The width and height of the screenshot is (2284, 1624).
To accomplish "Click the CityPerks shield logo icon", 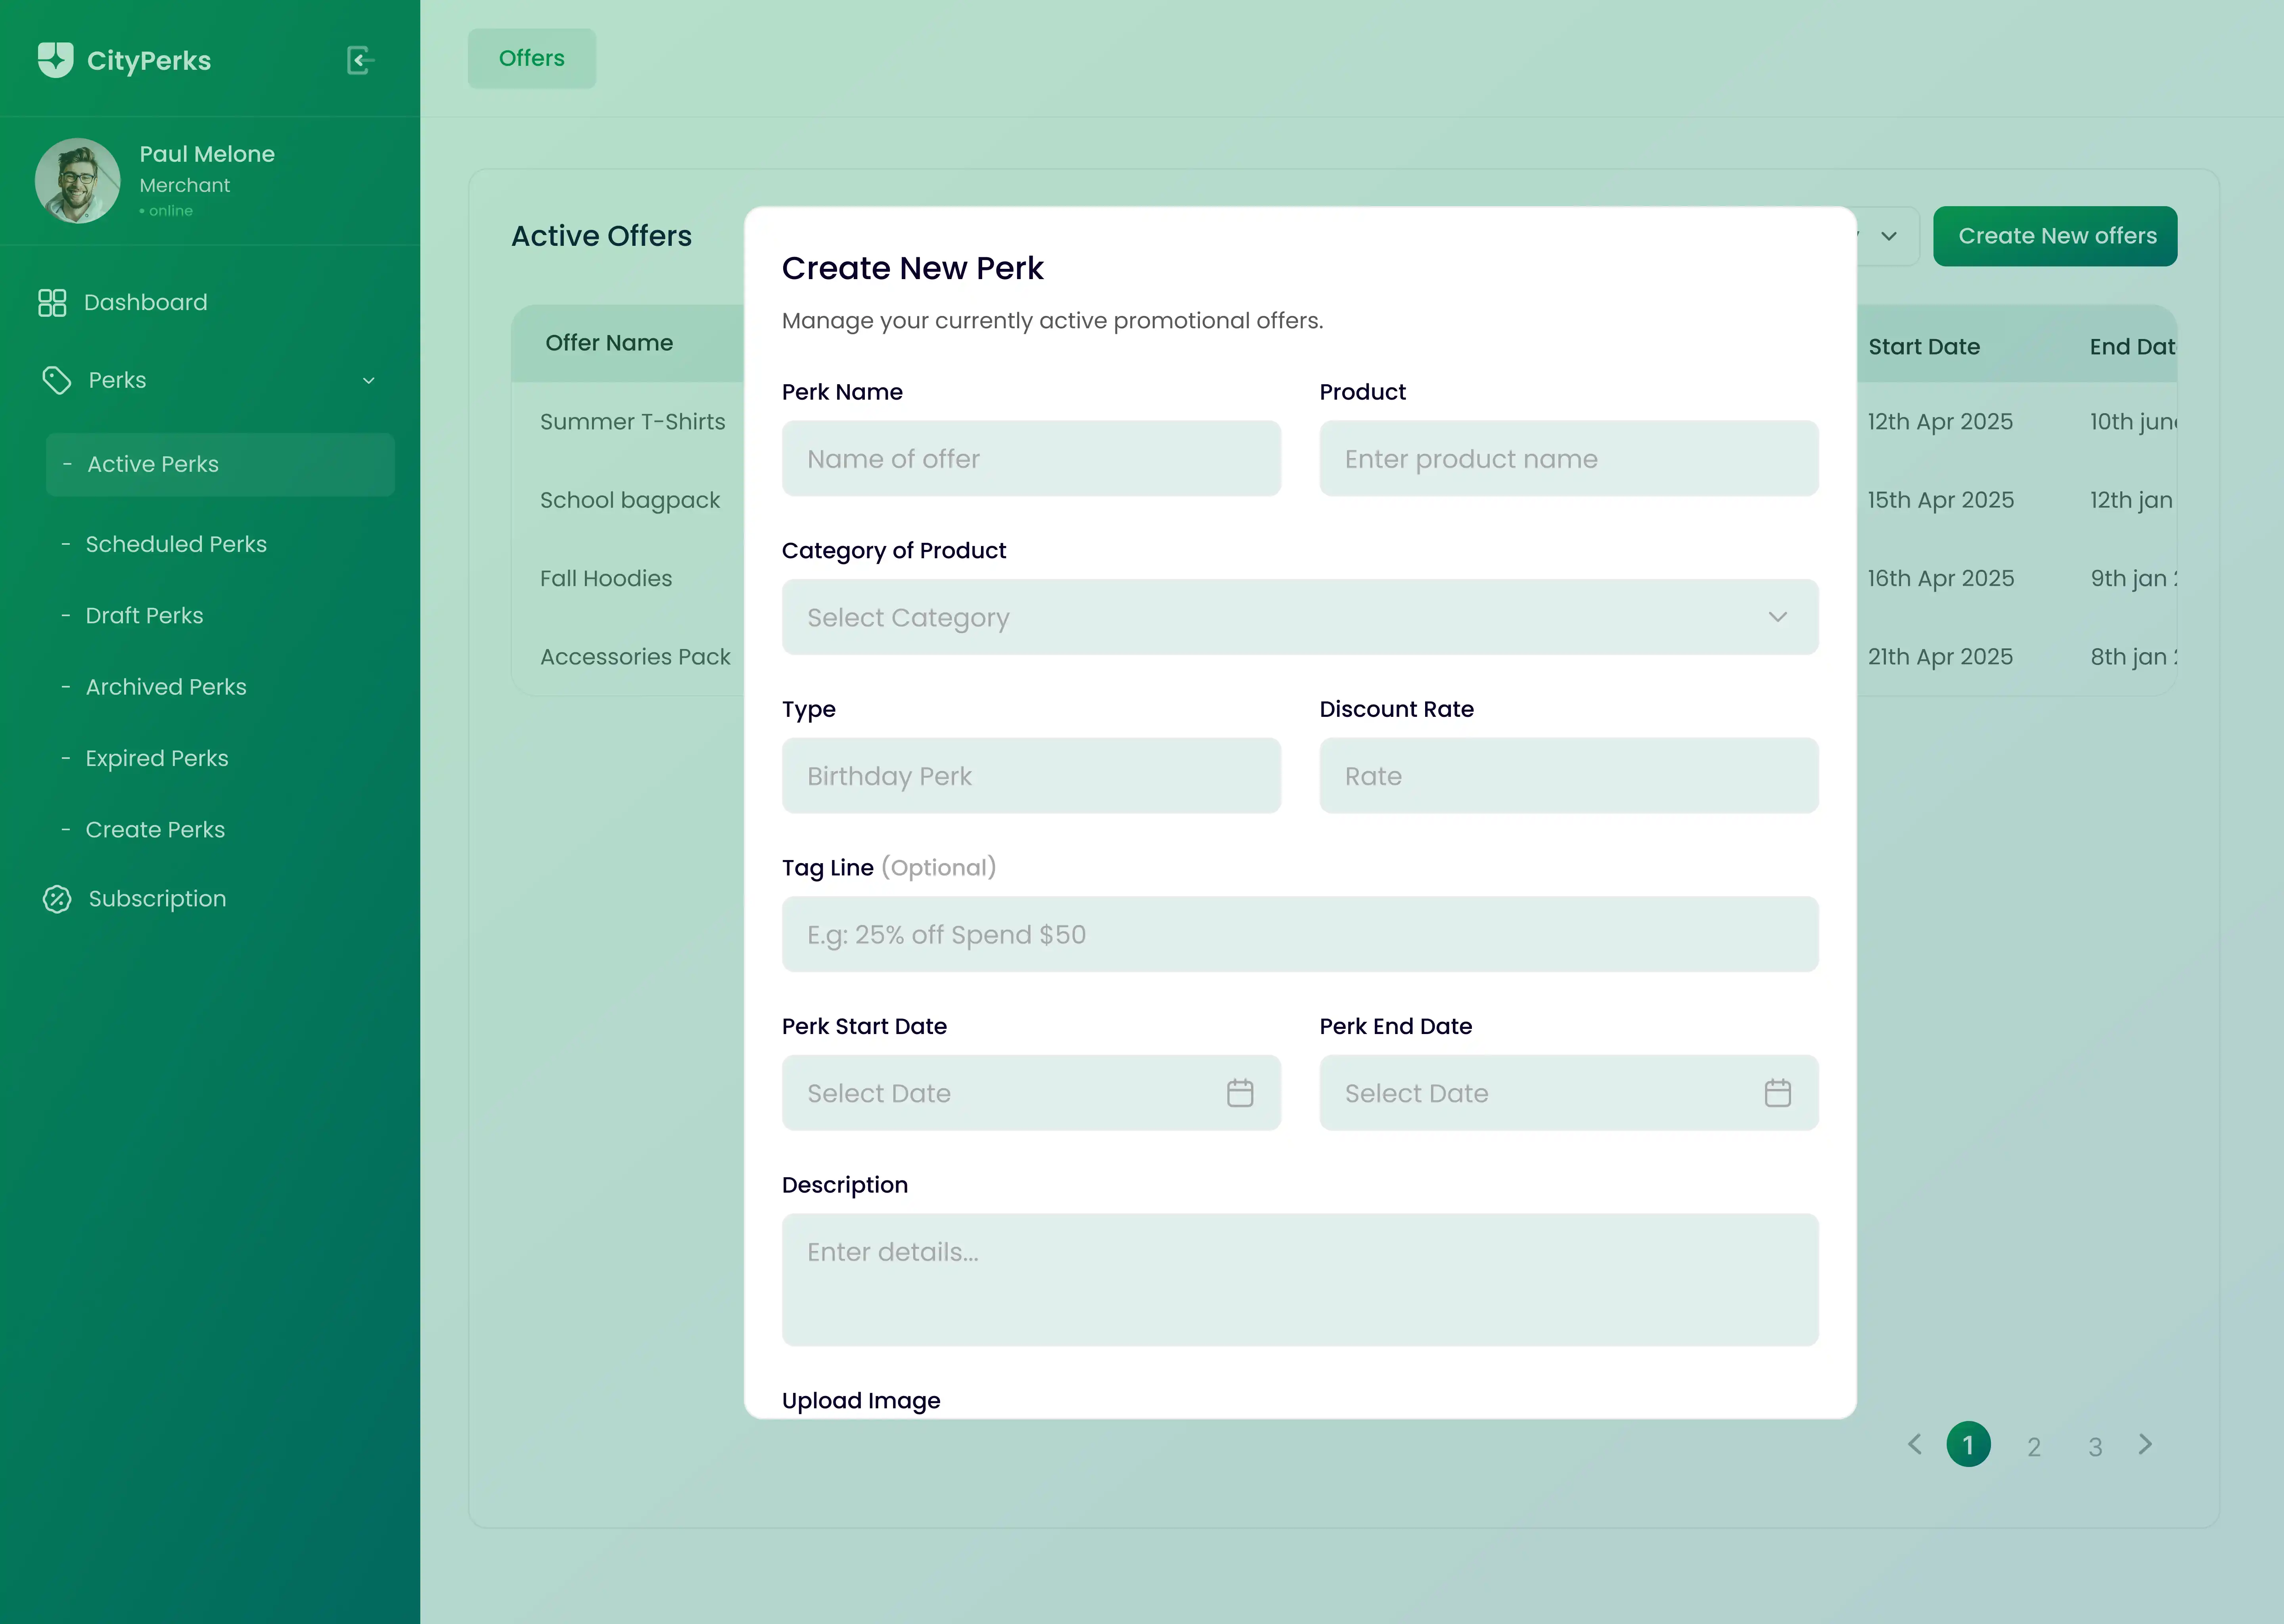I will click(55, 60).
